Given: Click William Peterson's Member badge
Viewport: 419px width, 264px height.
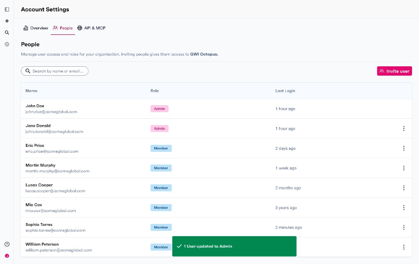Looking at the screenshot, I should [x=161, y=247].
